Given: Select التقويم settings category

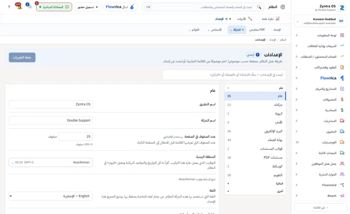Looking at the screenshot, I should click(x=255, y=175).
